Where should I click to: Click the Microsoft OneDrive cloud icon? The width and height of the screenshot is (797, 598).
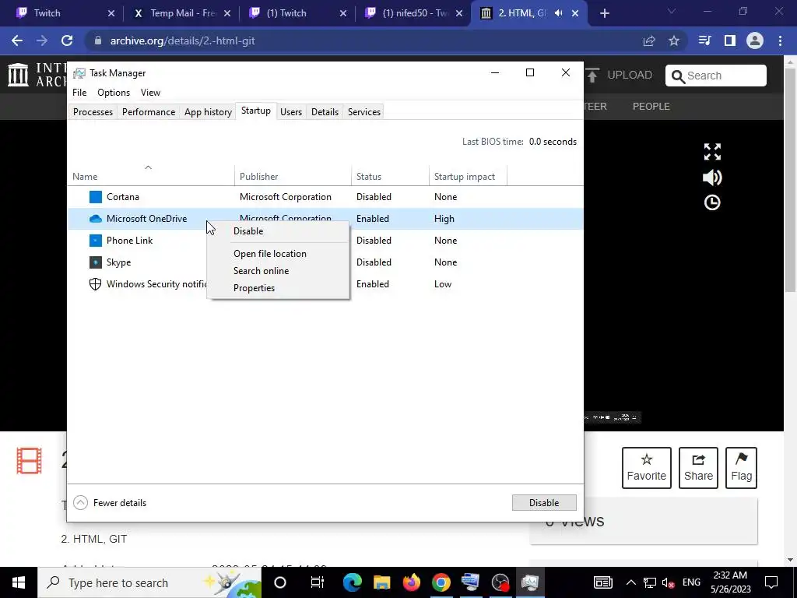tap(96, 219)
